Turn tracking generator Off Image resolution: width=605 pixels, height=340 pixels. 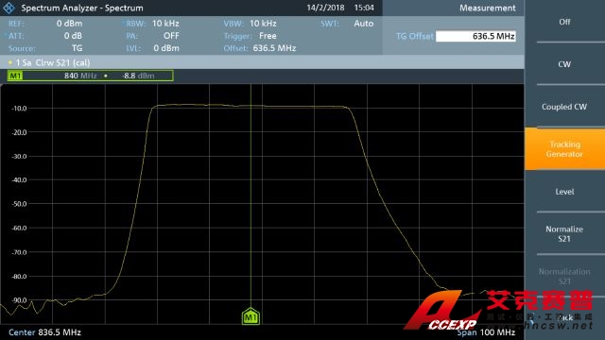click(564, 22)
